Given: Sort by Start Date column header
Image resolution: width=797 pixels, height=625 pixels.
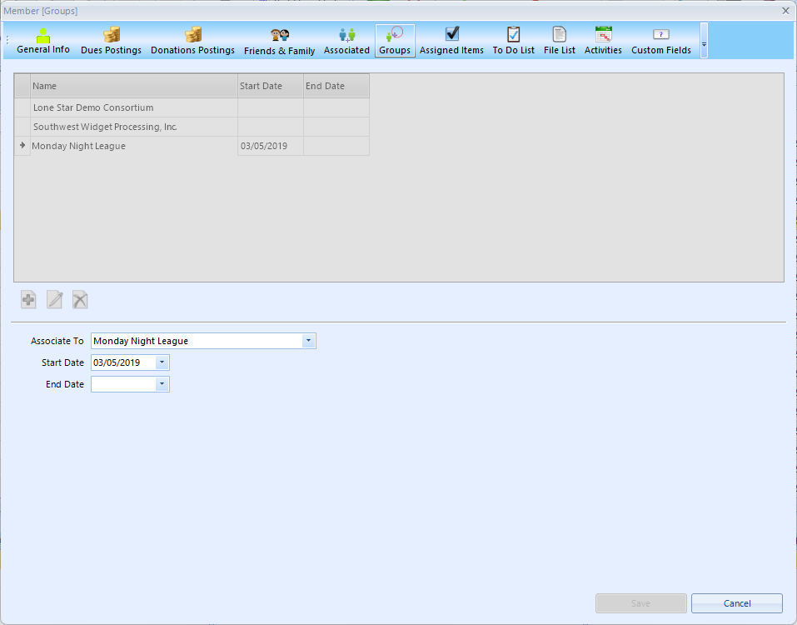Looking at the screenshot, I should [271, 86].
